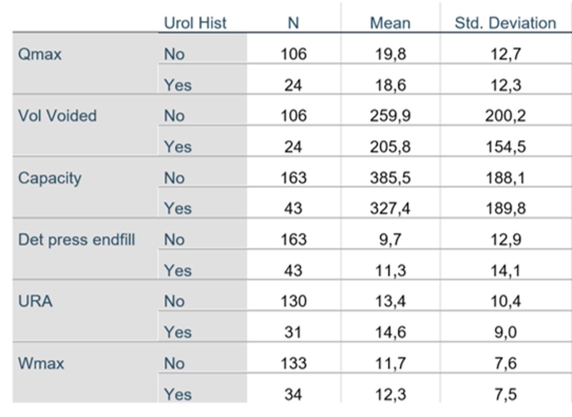Click the Wmax row label

41,363
